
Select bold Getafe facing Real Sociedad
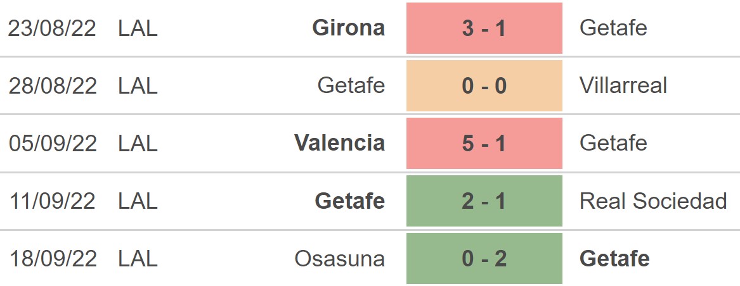[x=349, y=201]
